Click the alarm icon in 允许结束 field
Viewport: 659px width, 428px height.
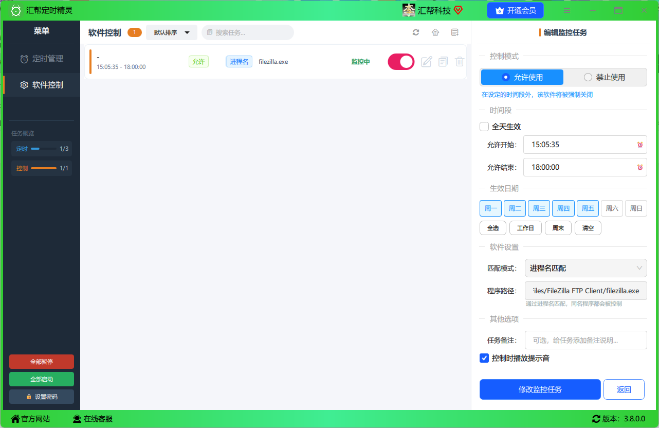tap(640, 168)
